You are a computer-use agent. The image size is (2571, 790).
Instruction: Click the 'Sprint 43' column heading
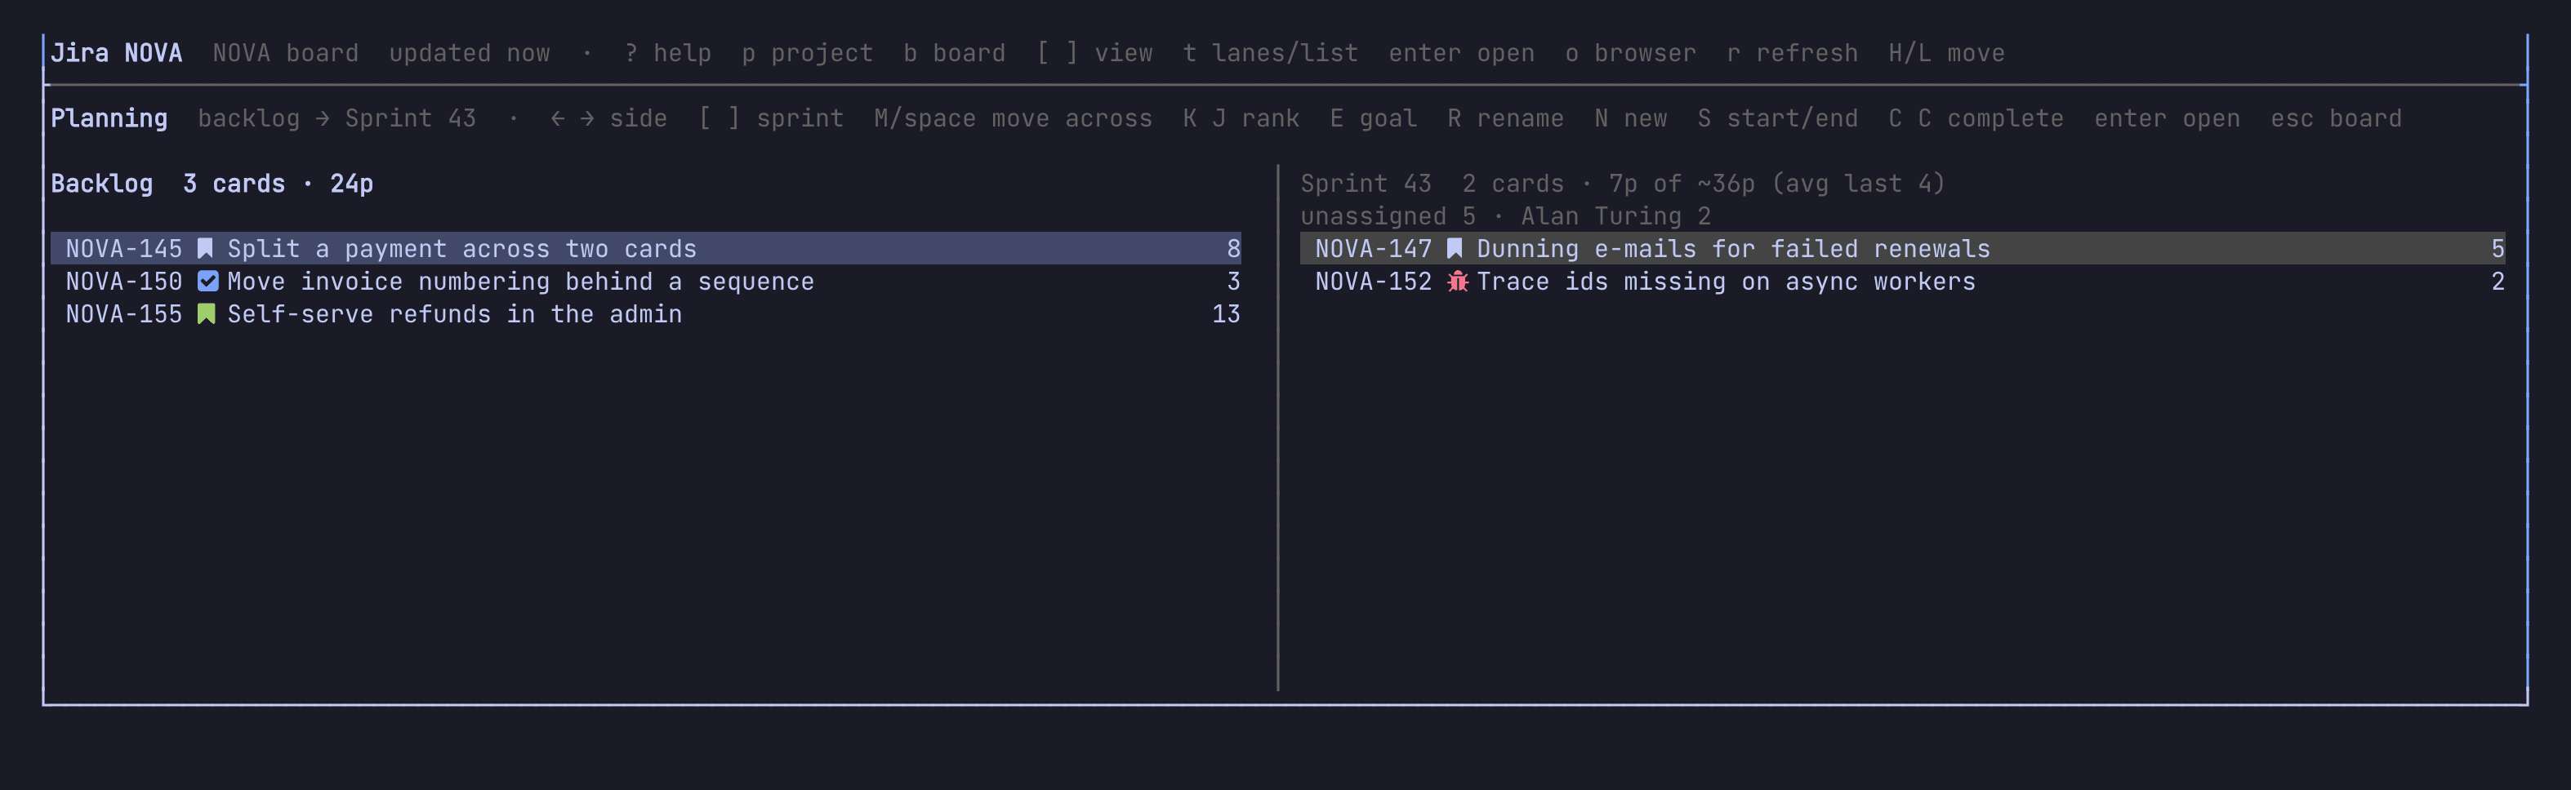(1366, 184)
